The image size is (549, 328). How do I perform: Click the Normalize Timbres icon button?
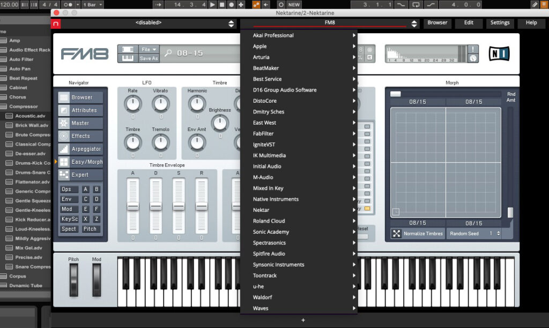pyautogui.click(x=396, y=233)
